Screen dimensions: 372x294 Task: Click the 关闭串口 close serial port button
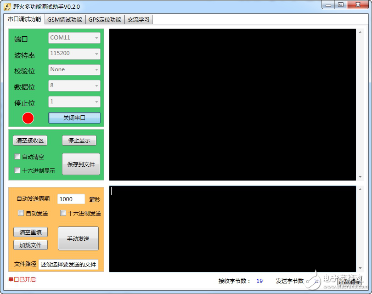click(74, 118)
